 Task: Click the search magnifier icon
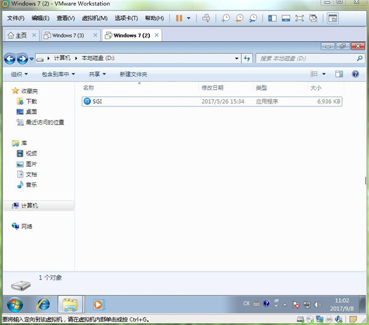pyautogui.click(x=360, y=58)
